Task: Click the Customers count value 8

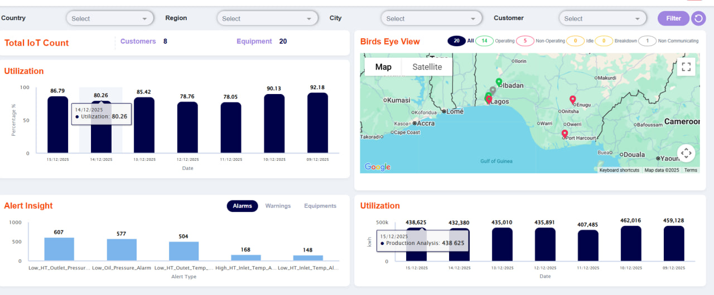Action: pyautogui.click(x=165, y=41)
